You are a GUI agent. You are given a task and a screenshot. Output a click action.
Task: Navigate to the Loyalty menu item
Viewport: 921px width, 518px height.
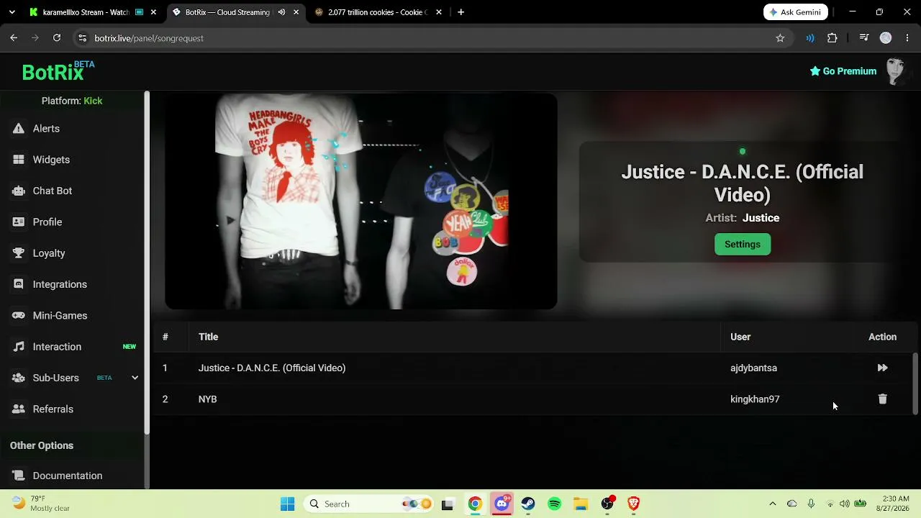click(x=49, y=253)
